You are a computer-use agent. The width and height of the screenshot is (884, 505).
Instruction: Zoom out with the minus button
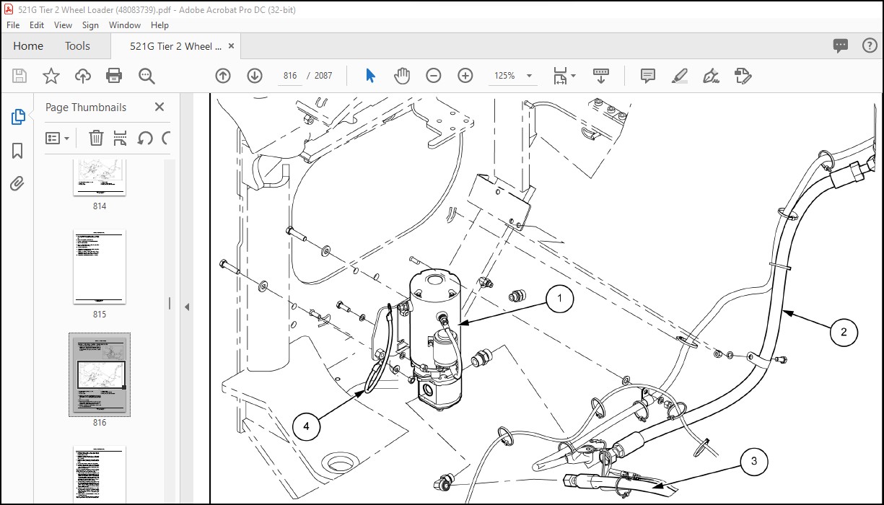coord(434,76)
